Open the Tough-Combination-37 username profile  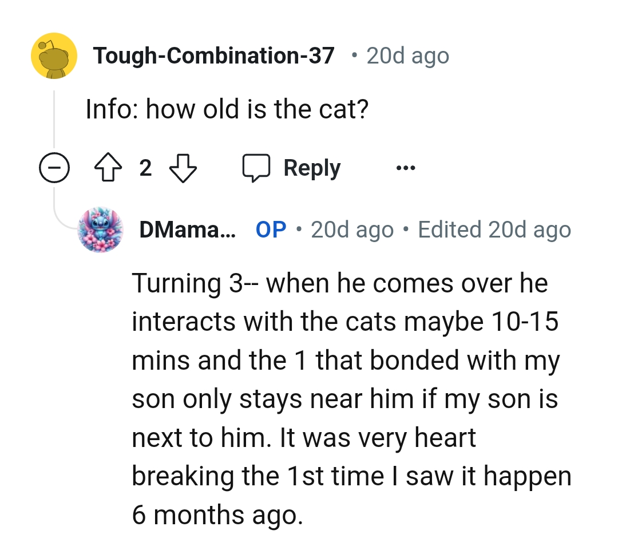[214, 56]
